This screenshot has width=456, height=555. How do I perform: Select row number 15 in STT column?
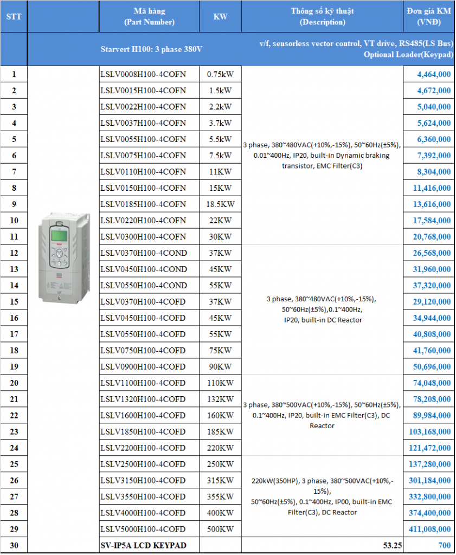coord(14,302)
